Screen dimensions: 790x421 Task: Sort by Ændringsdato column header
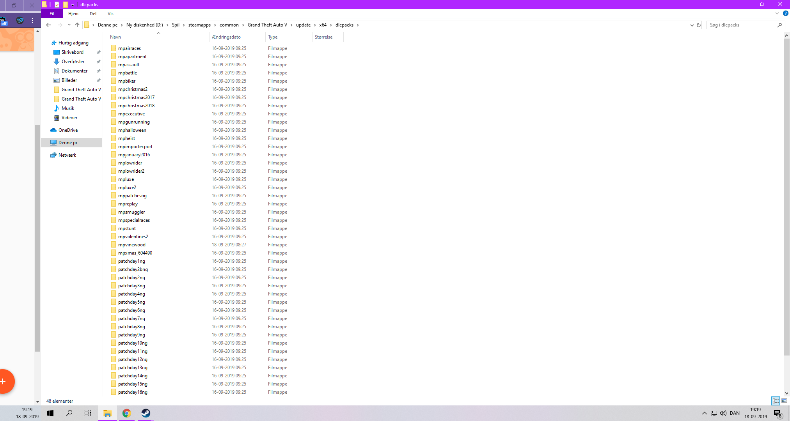[x=226, y=37]
